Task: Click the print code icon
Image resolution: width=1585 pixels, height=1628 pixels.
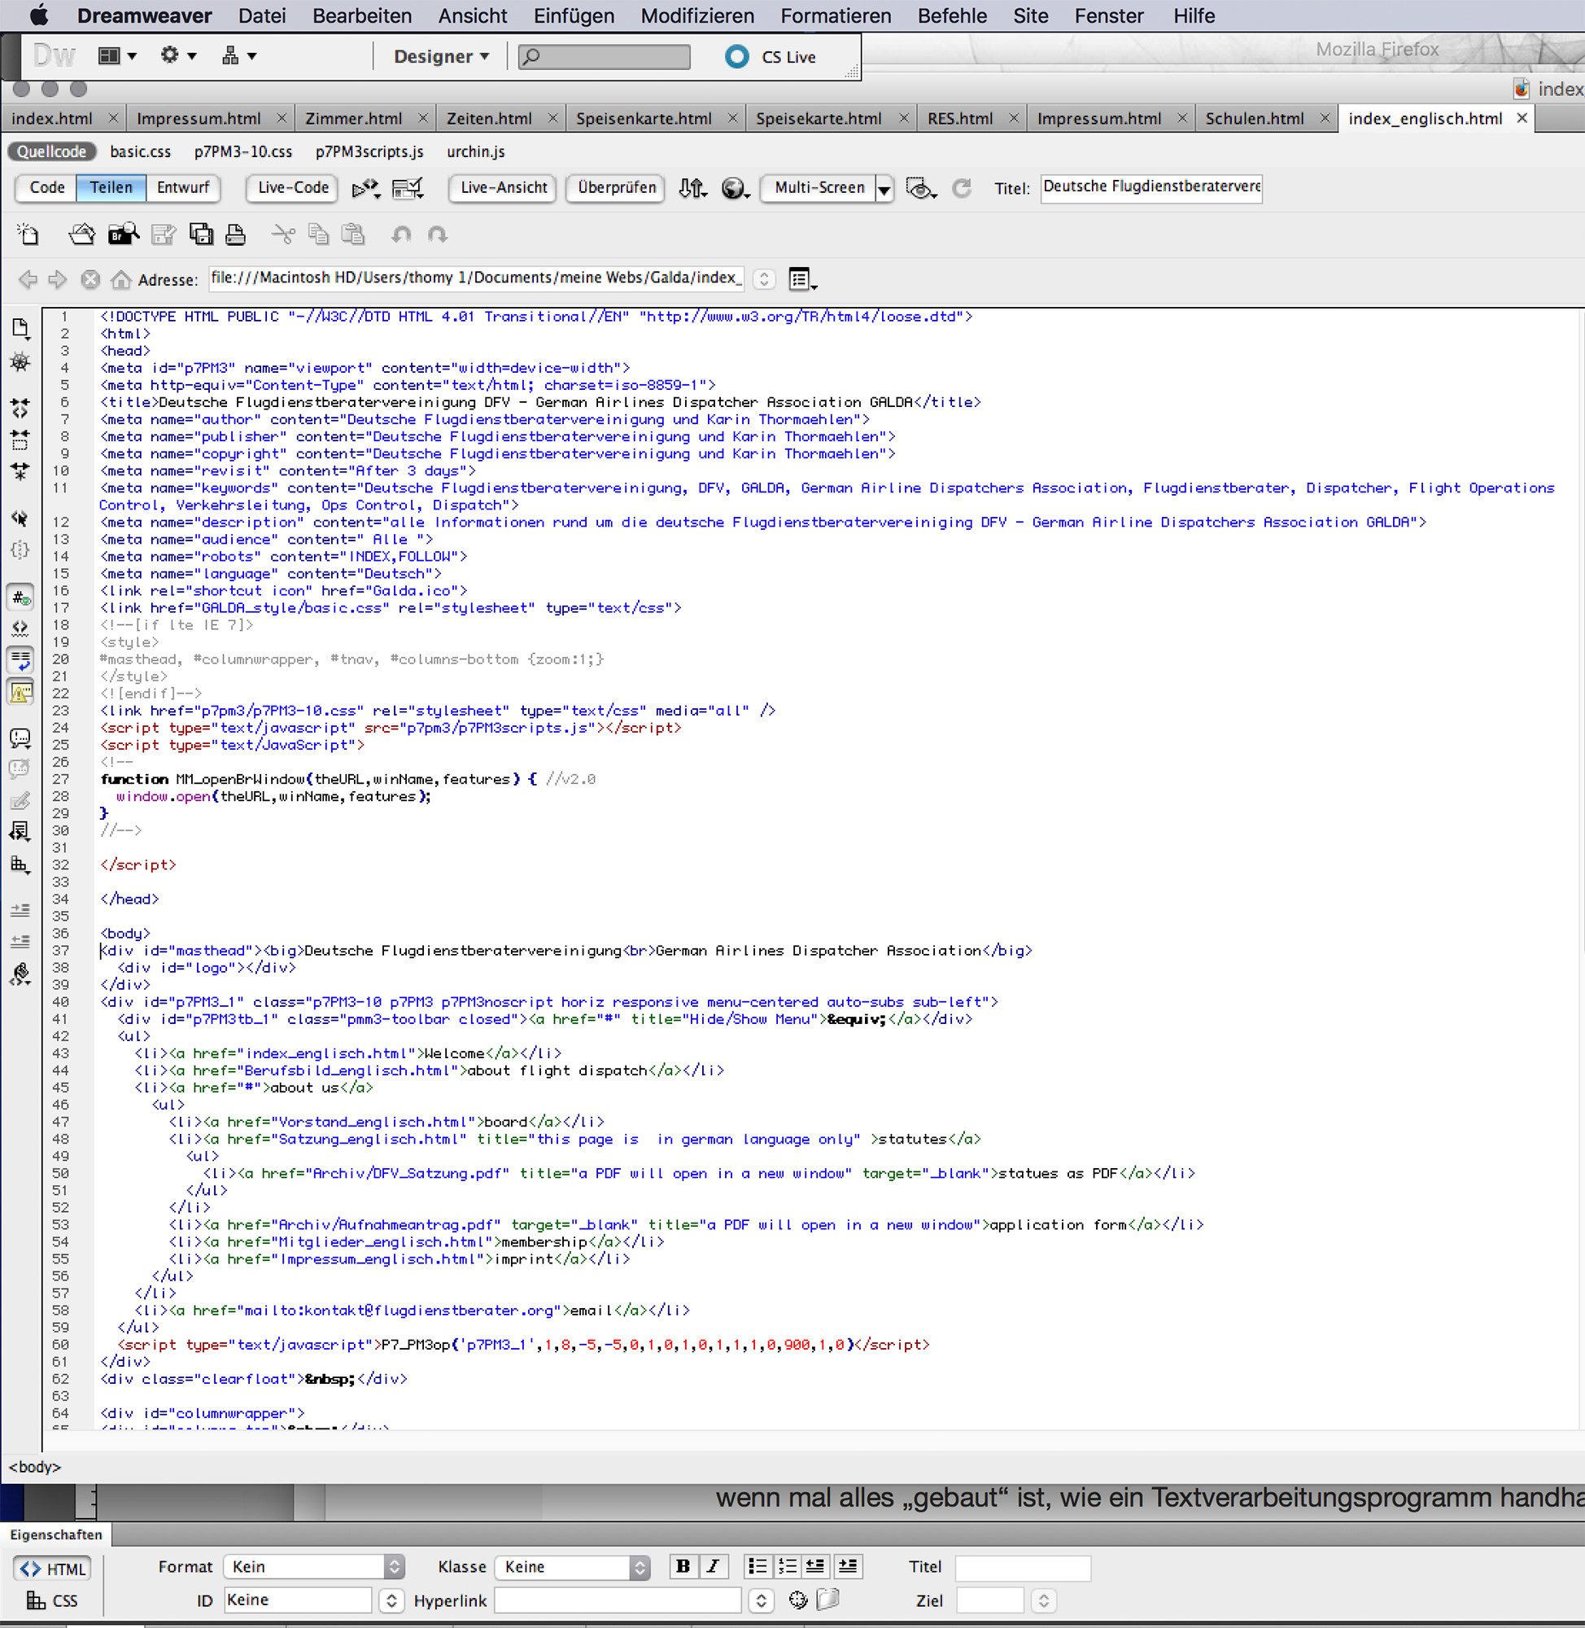Action: point(236,234)
